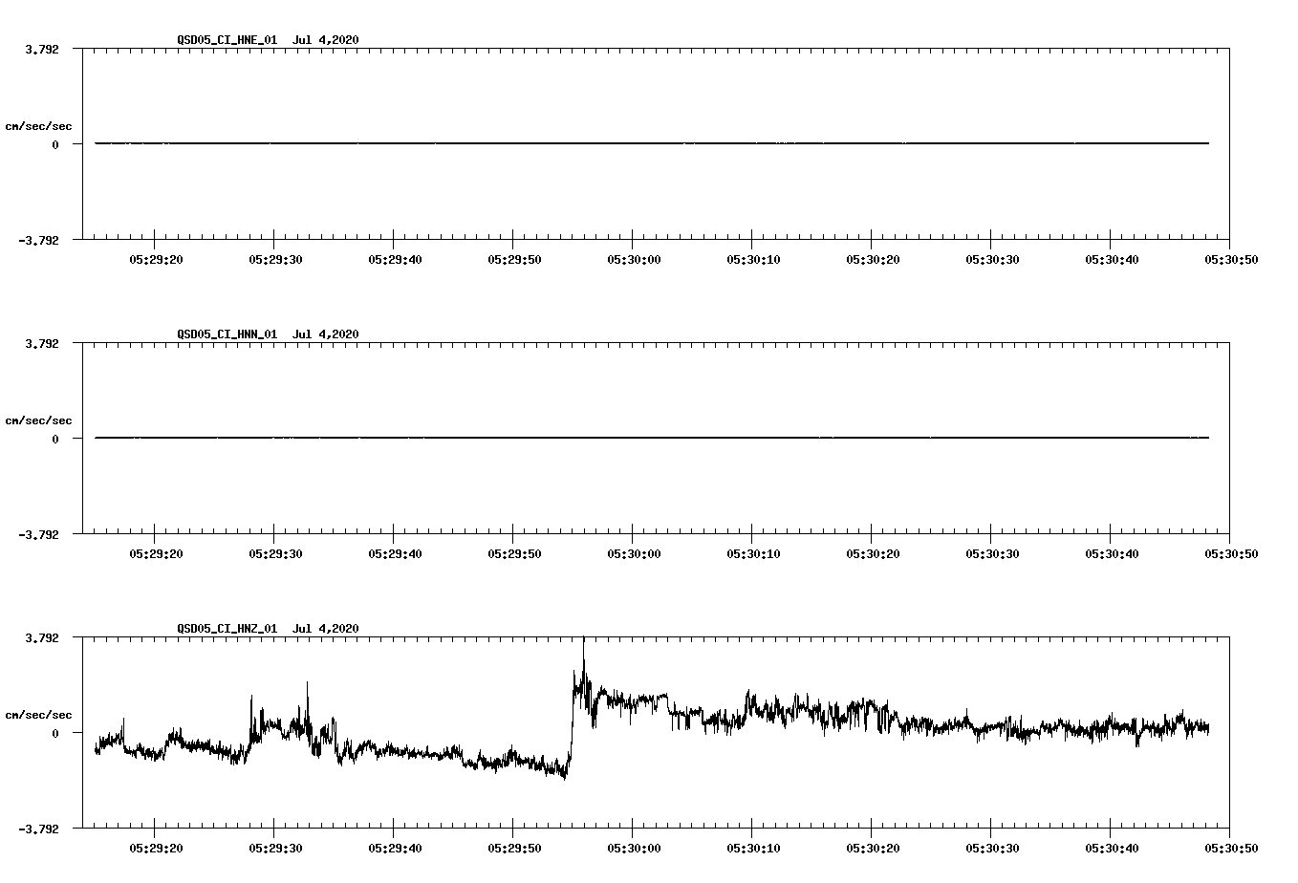Click 05:30:20 time label under HNE plot
This screenshot has height=883, width=1298.
[874, 259]
